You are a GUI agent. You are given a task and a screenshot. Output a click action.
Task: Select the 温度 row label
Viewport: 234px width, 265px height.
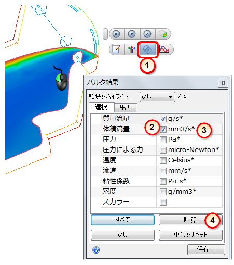click(x=109, y=160)
